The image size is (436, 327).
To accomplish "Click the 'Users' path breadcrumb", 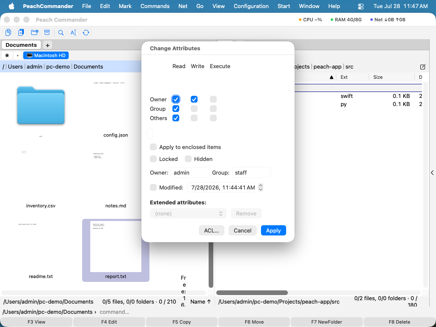I will (15, 67).
